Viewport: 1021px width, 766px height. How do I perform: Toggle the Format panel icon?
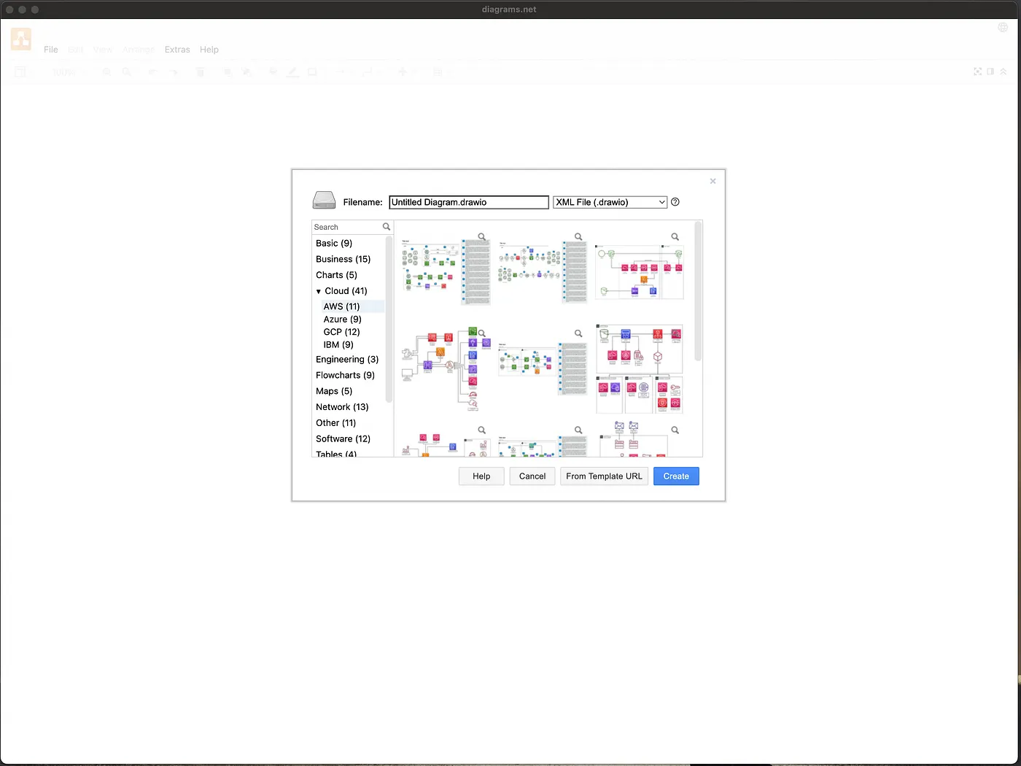click(990, 71)
